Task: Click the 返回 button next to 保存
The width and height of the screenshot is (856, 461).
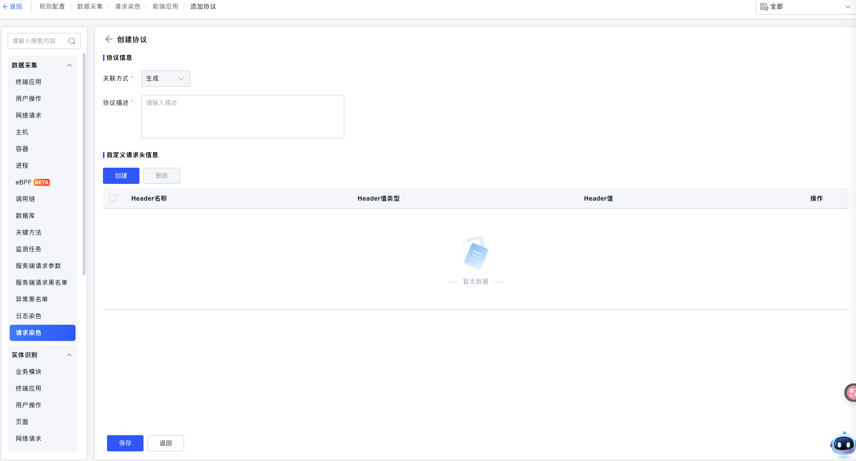Action: [165, 443]
